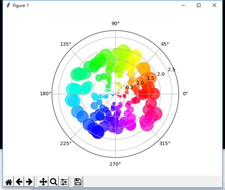Go back to previous view arrow
Screen dimensions: 225x190
pyautogui.click(x=19, y=182)
